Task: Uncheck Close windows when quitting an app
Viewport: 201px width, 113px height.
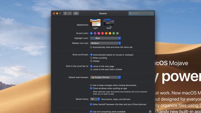Action: pos(91,89)
